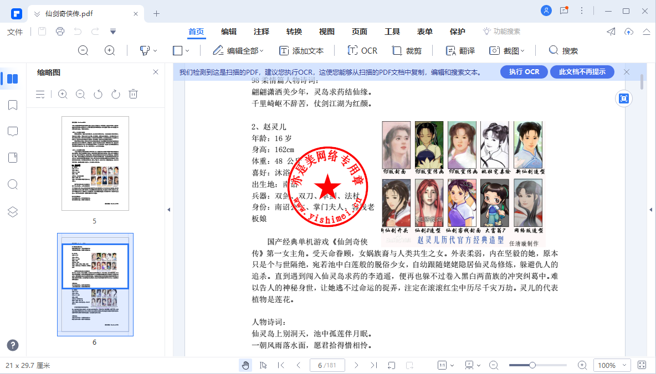Open layers panel sidebar icon
656x374 pixels.
point(13,212)
